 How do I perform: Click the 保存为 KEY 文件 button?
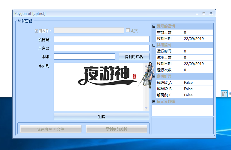pos(51,129)
